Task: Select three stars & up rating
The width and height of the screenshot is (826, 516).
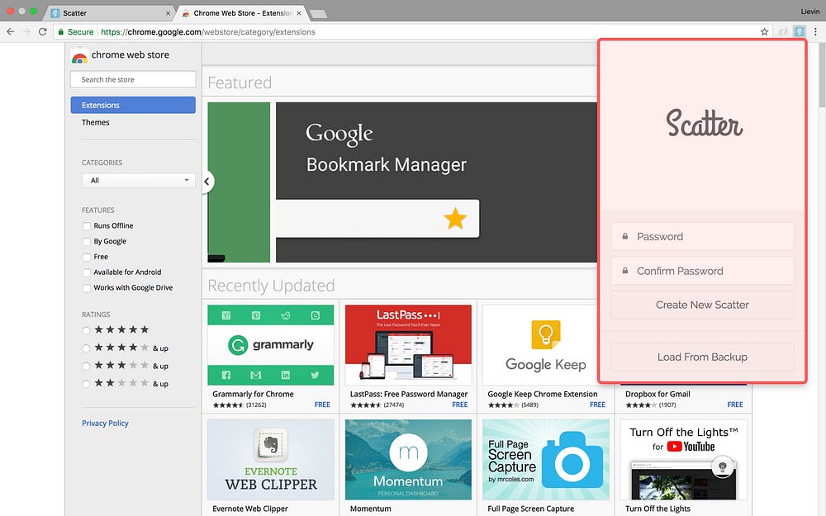Action: [86, 366]
